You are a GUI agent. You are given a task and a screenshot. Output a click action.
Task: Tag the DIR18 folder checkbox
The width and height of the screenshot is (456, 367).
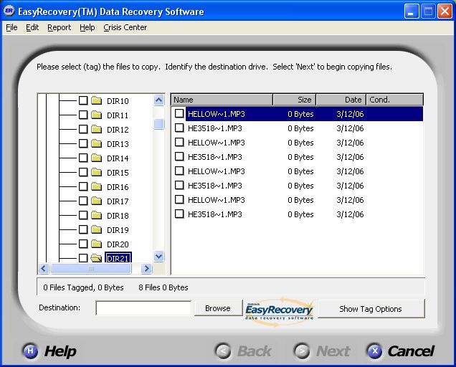pyautogui.click(x=83, y=215)
